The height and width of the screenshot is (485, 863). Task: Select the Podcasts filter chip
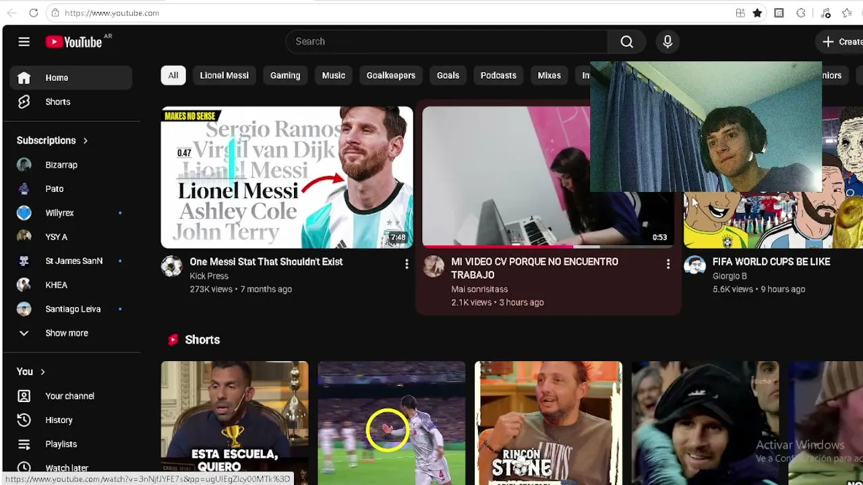[x=498, y=75]
